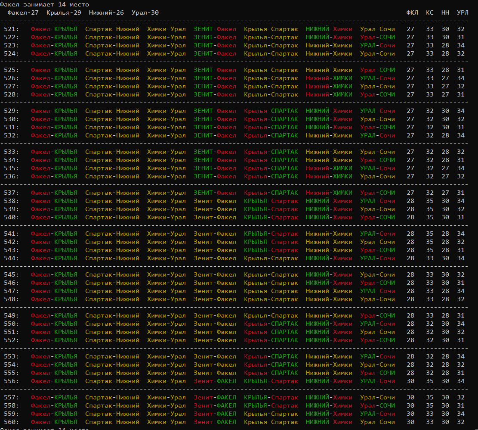This screenshot has width=478, height=430.
Task: Click 'Урал-СОЧИ' in row 528
Action: tap(377, 95)
